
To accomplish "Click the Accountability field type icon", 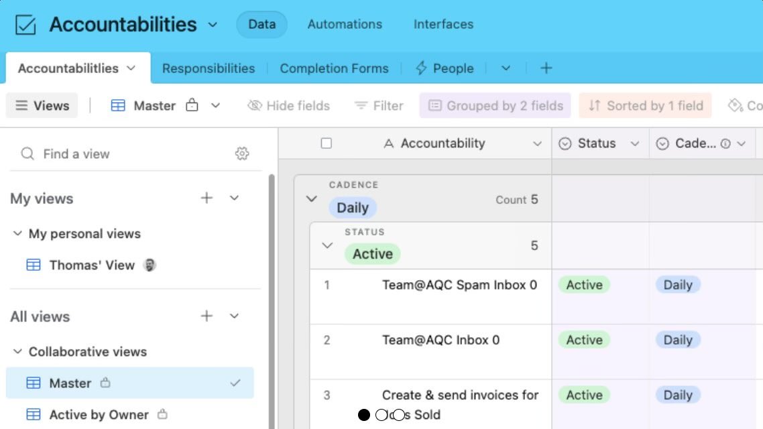I will (x=388, y=143).
